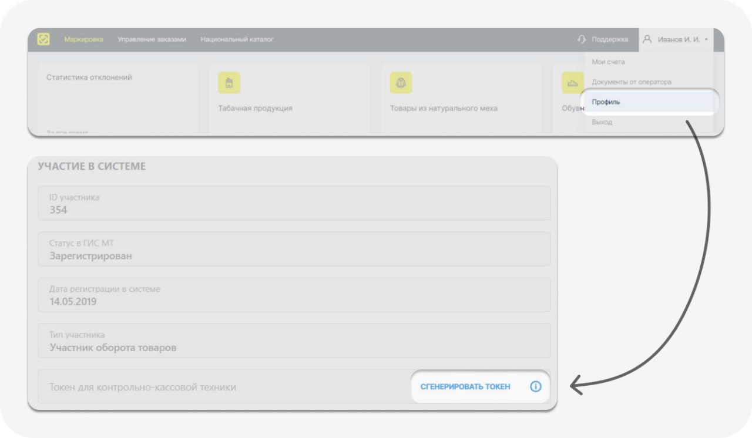Image resolution: width=752 pixels, height=438 pixels.
Task: Select Мои счета from user menu
Action: point(608,62)
